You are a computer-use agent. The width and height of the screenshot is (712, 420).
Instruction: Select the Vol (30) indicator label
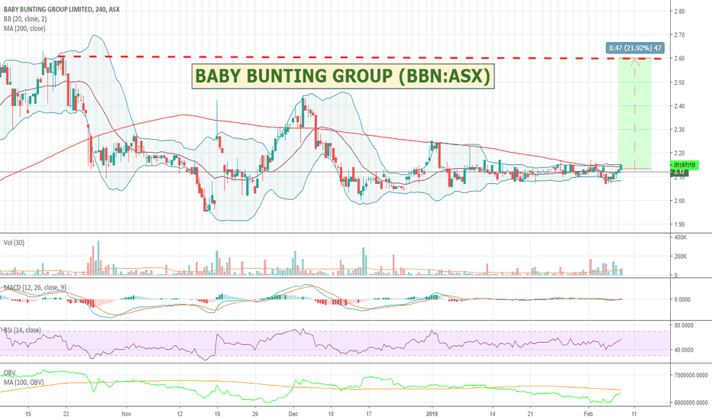click(x=14, y=243)
